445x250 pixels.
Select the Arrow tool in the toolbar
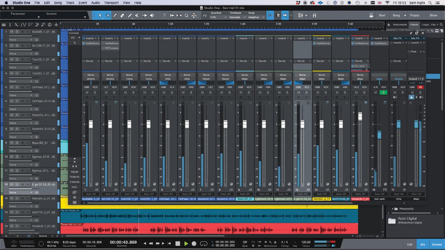click(x=100, y=15)
